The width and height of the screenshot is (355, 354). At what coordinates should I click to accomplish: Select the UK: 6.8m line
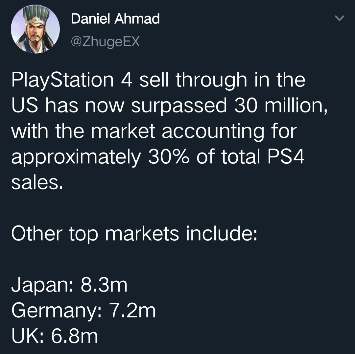point(55,336)
